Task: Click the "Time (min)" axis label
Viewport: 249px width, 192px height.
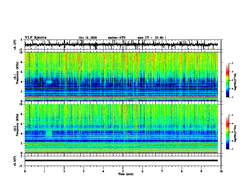Action: coord(126,174)
